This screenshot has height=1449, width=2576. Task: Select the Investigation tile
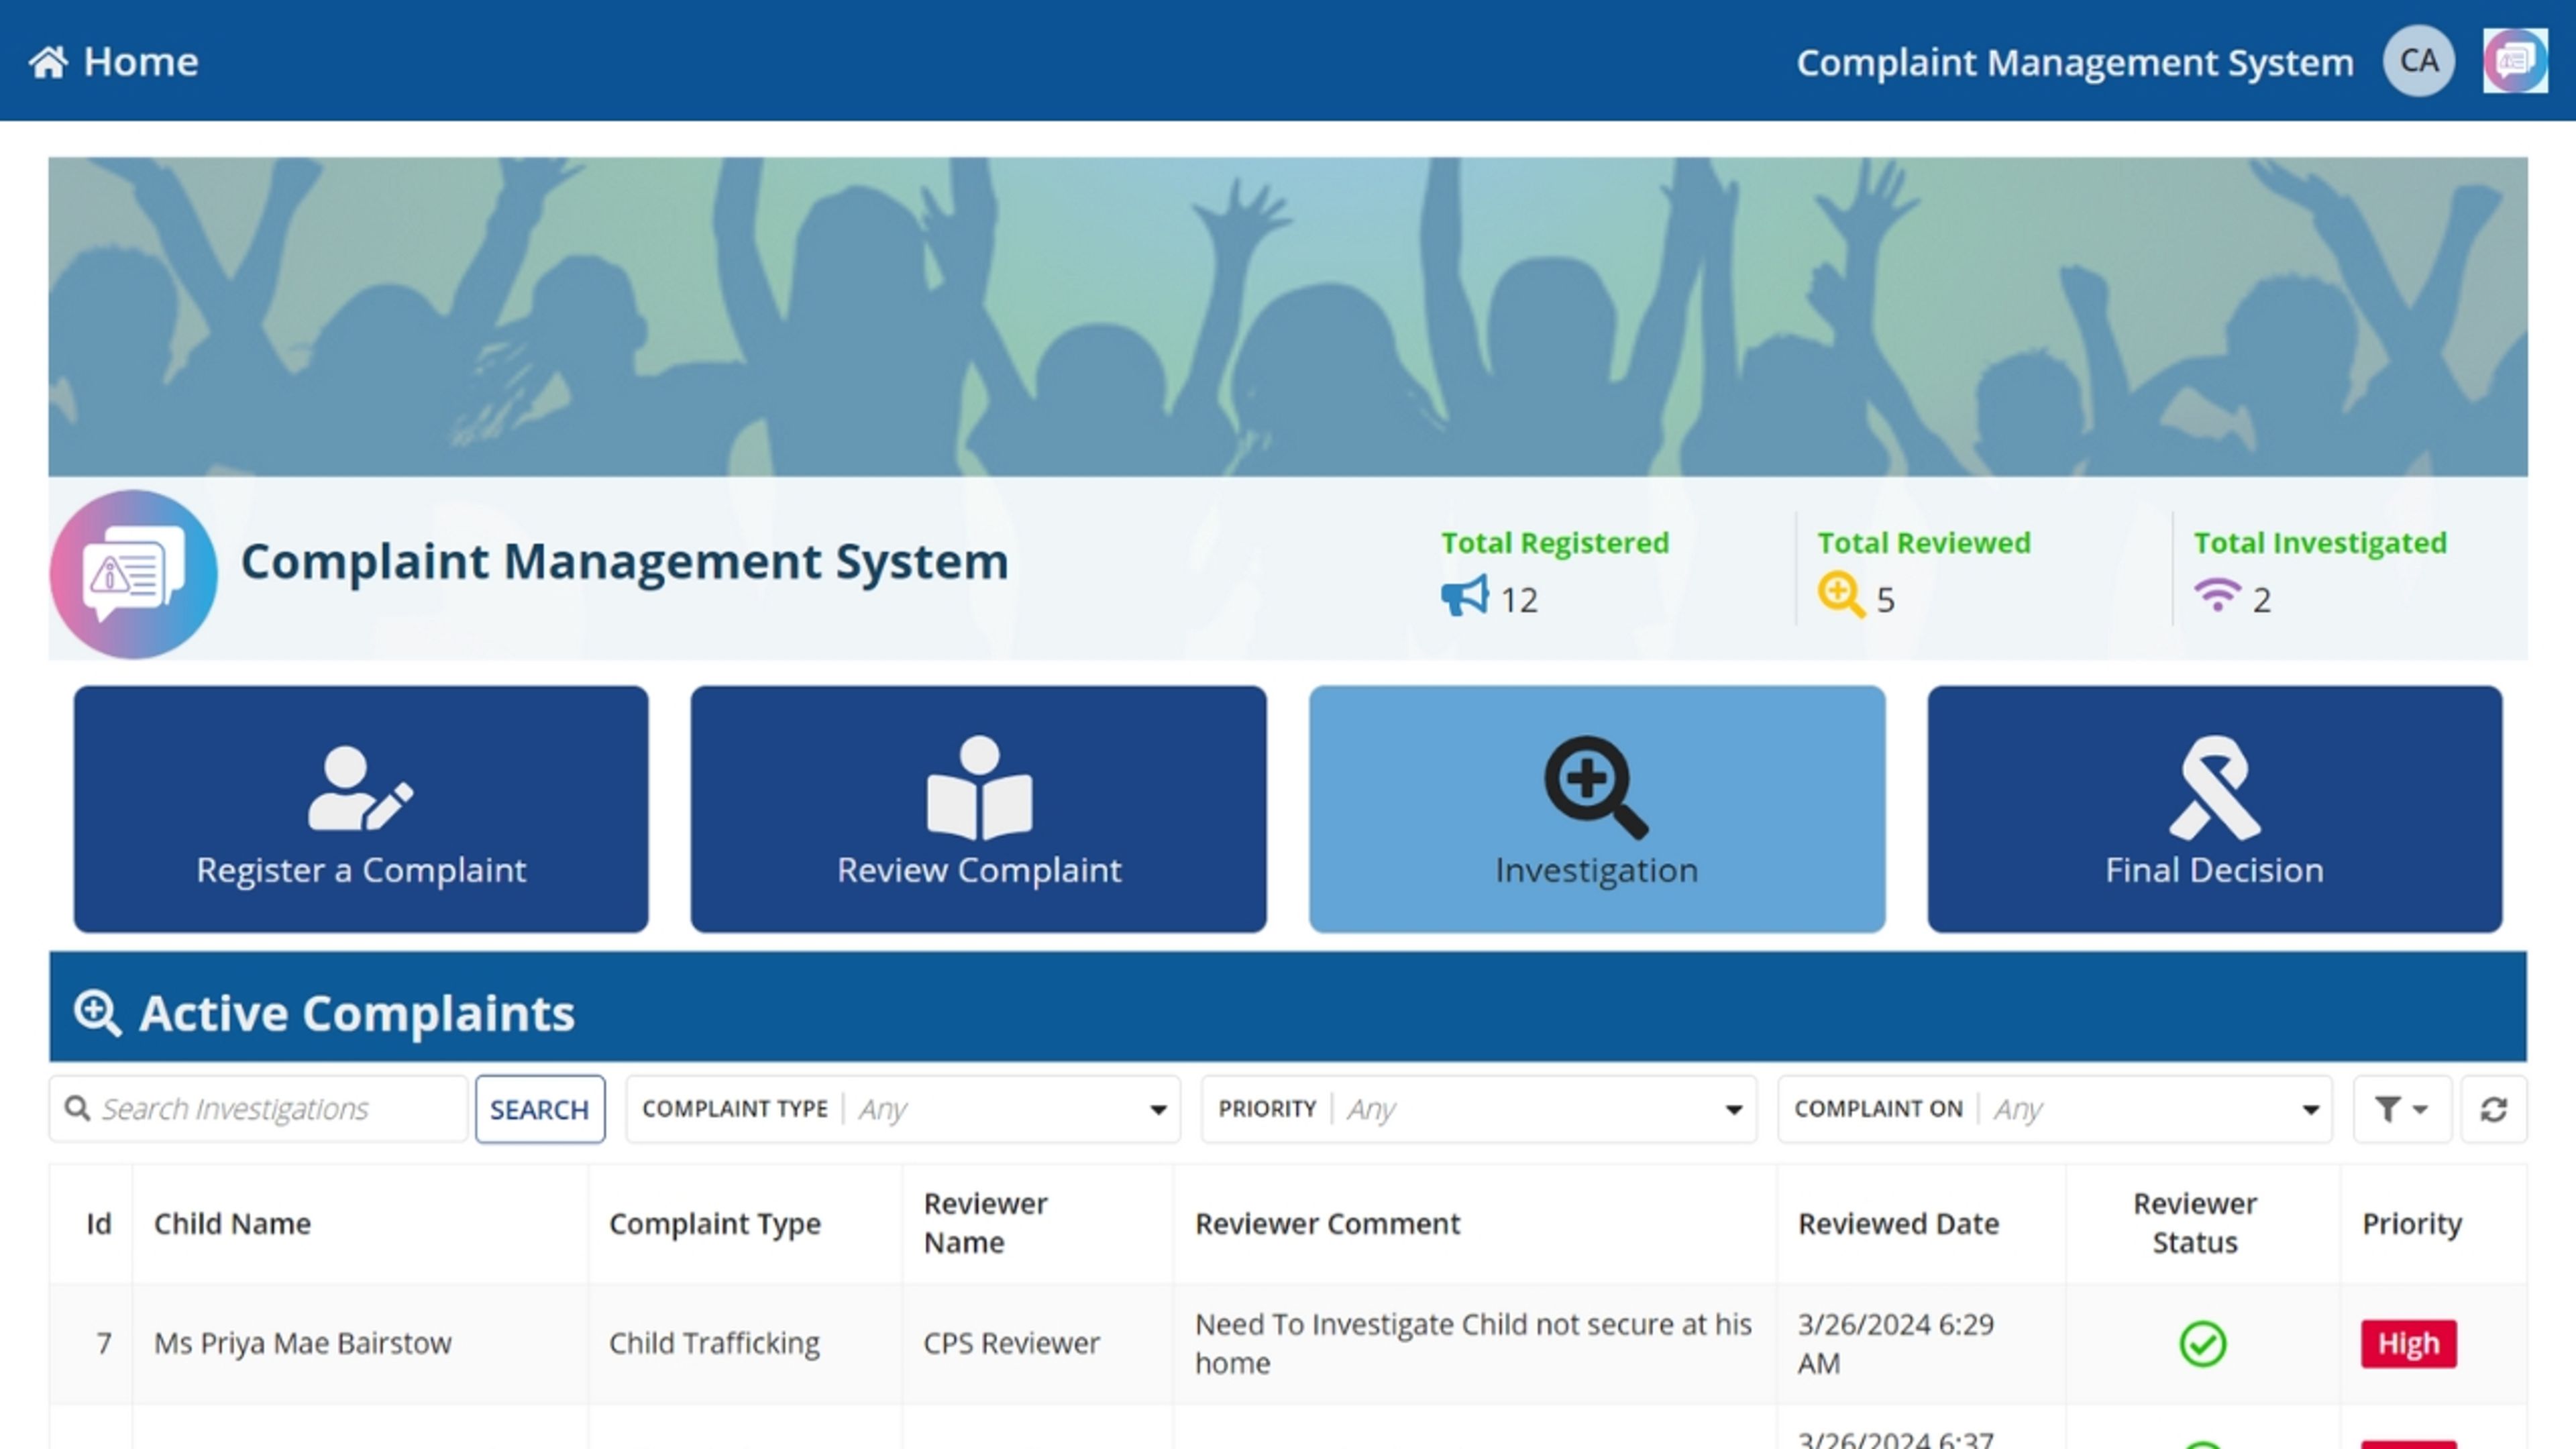coord(1597,809)
